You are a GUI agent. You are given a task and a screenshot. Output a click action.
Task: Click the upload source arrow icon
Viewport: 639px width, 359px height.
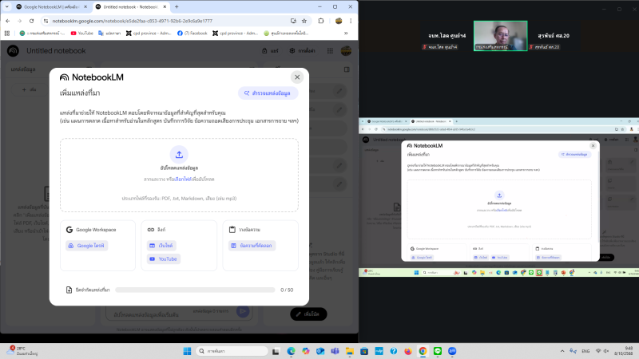coord(179,154)
